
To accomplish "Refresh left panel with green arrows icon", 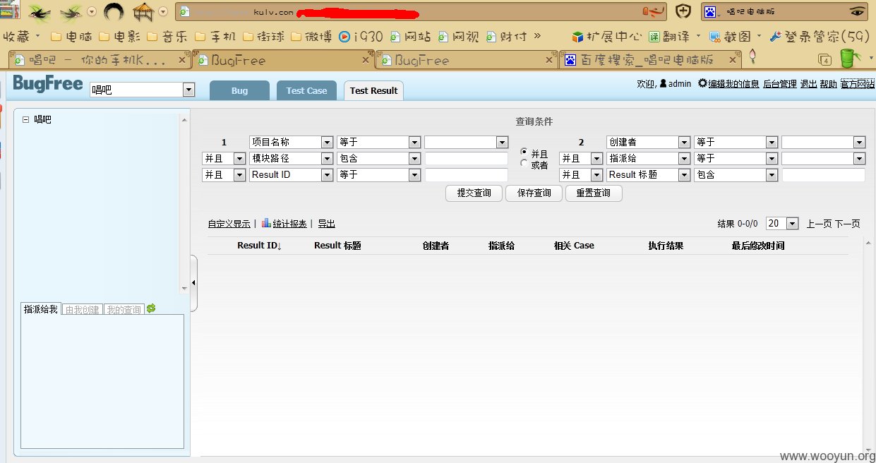I will tap(151, 308).
